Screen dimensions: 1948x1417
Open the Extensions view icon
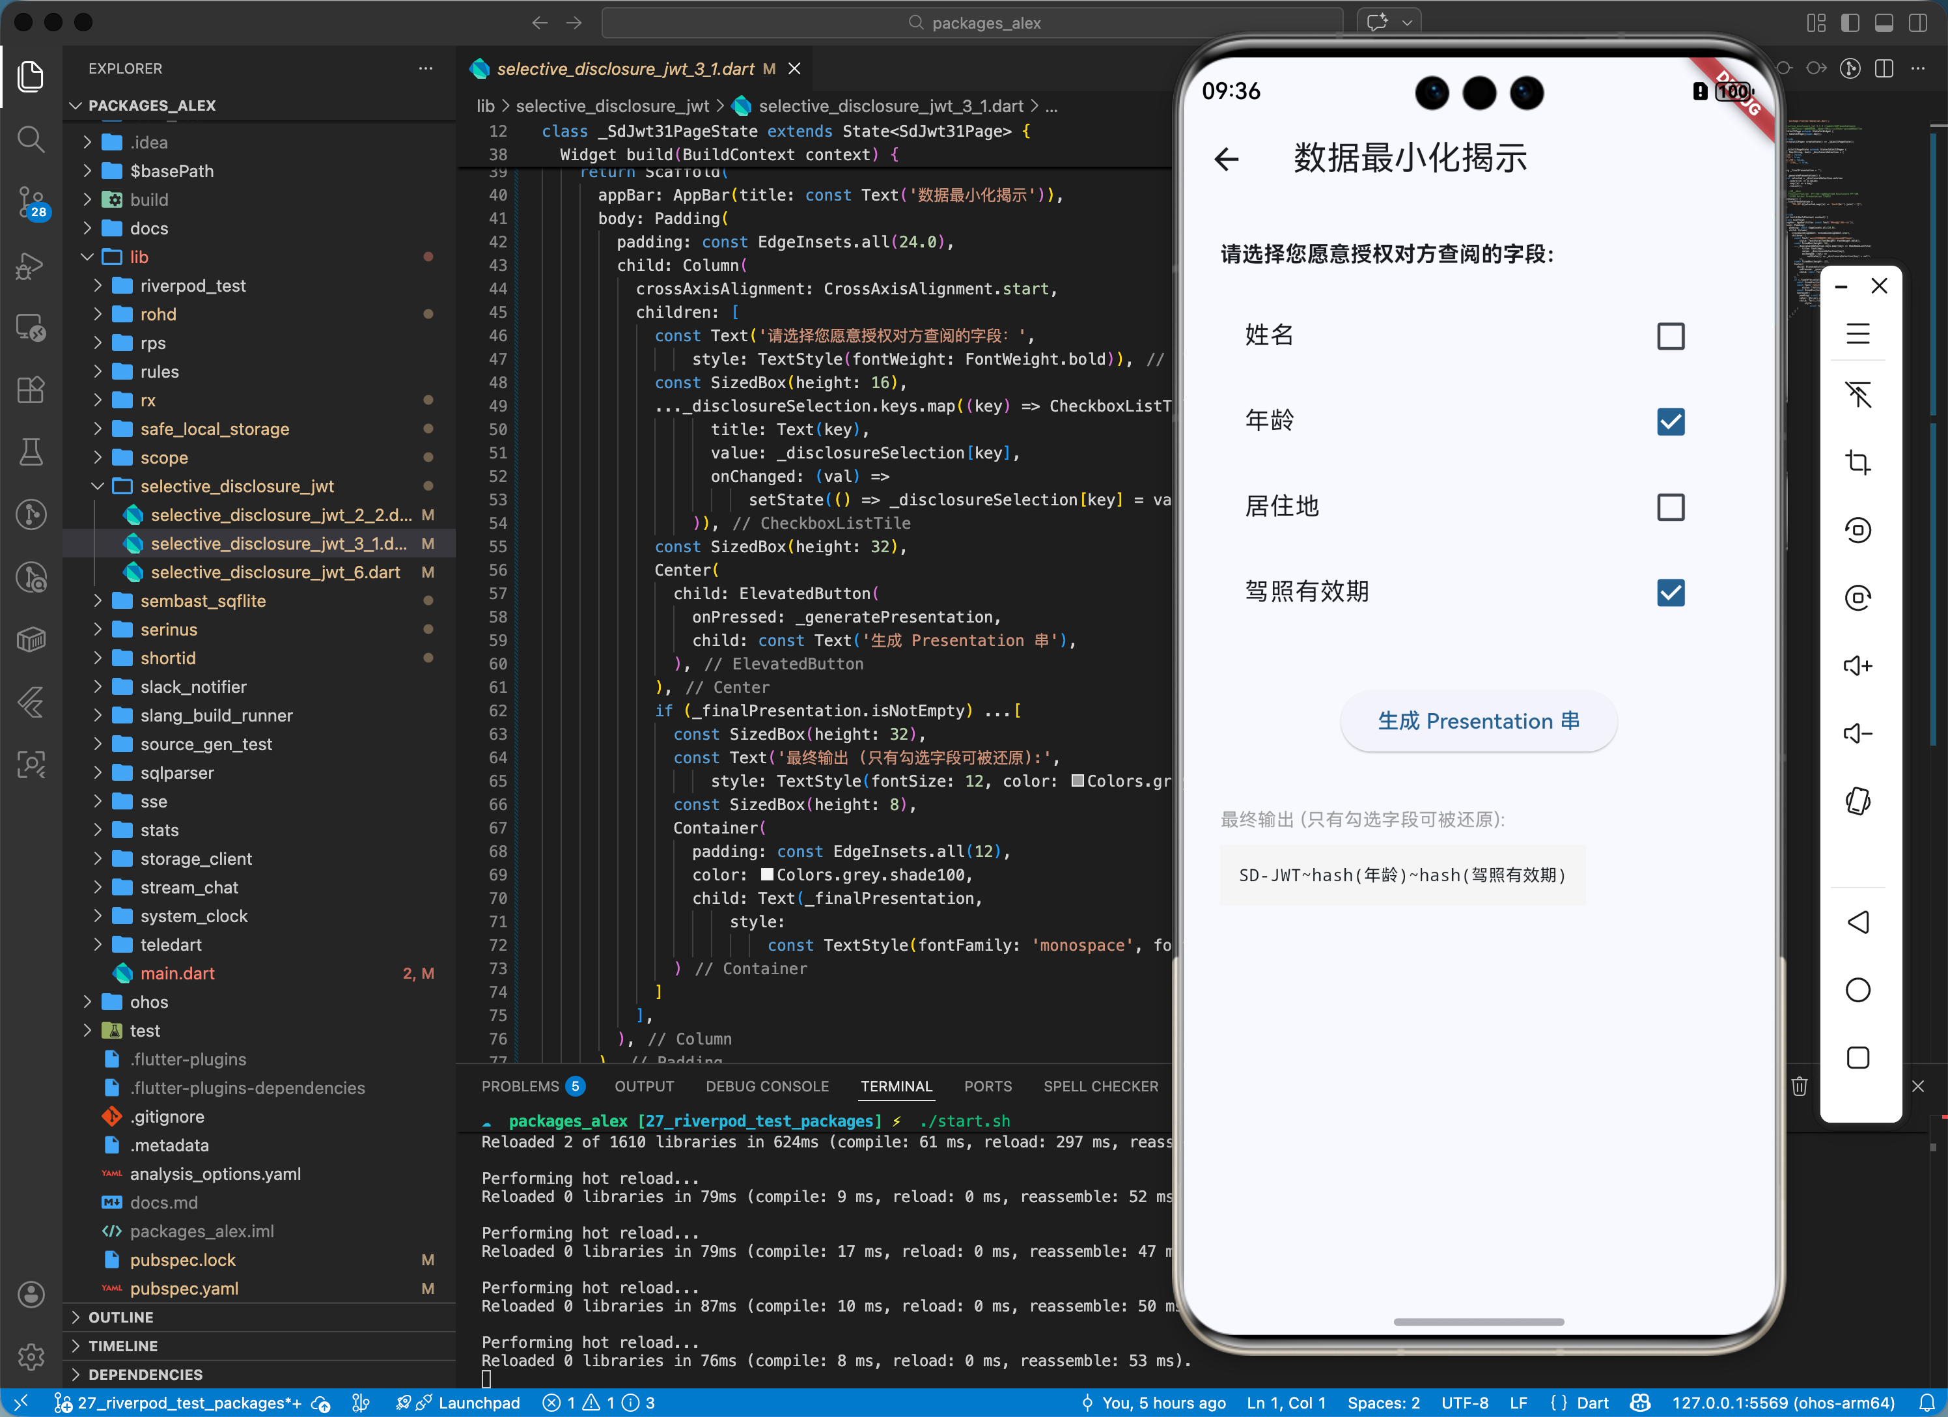[31, 390]
